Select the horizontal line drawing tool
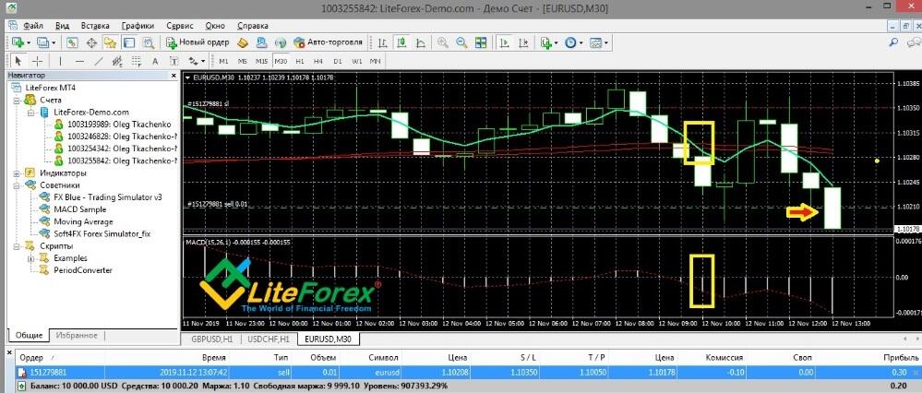Image resolution: width=922 pixels, height=393 pixels. 80,61
